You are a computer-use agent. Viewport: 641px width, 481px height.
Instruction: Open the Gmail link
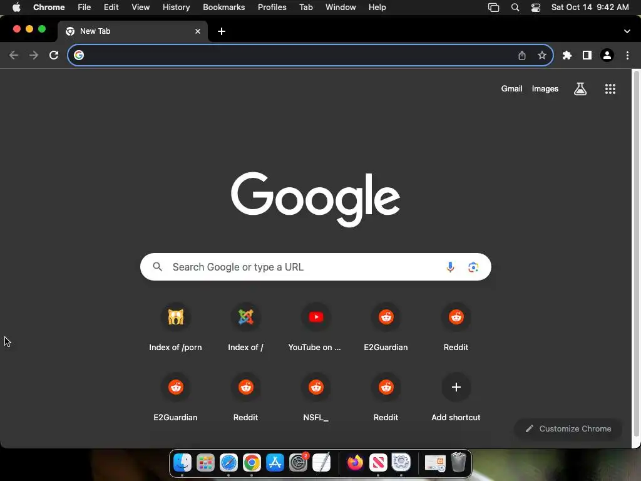512,89
